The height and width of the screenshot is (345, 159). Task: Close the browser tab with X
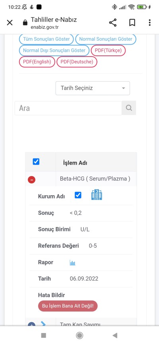coord(10,23)
